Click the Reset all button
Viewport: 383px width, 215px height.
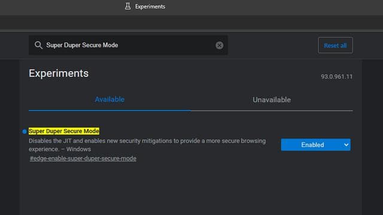335,45
